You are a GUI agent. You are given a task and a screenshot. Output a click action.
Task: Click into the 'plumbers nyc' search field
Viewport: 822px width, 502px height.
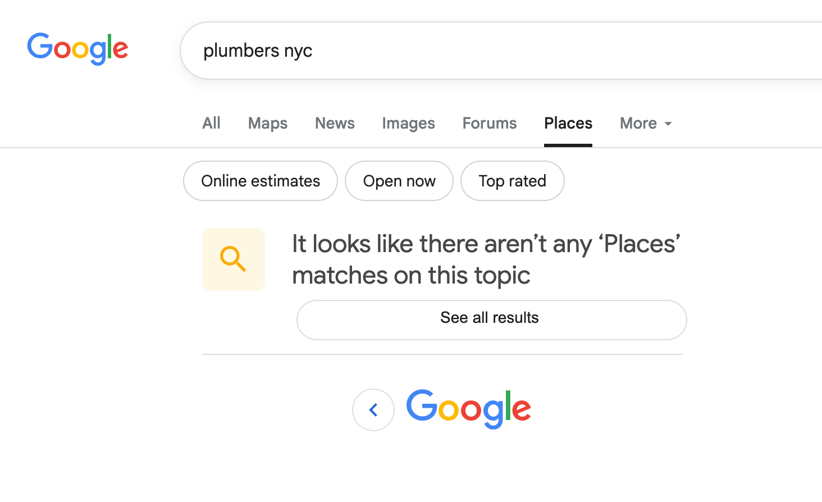coord(505,51)
